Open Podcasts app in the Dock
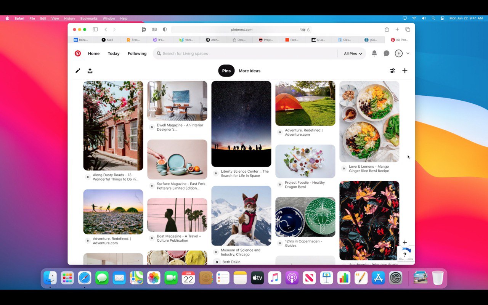488x305 pixels. [292, 278]
